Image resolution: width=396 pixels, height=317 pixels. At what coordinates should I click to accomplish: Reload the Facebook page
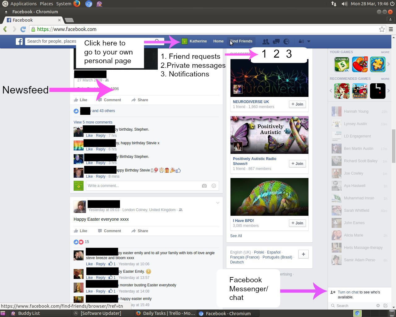tap(23, 29)
